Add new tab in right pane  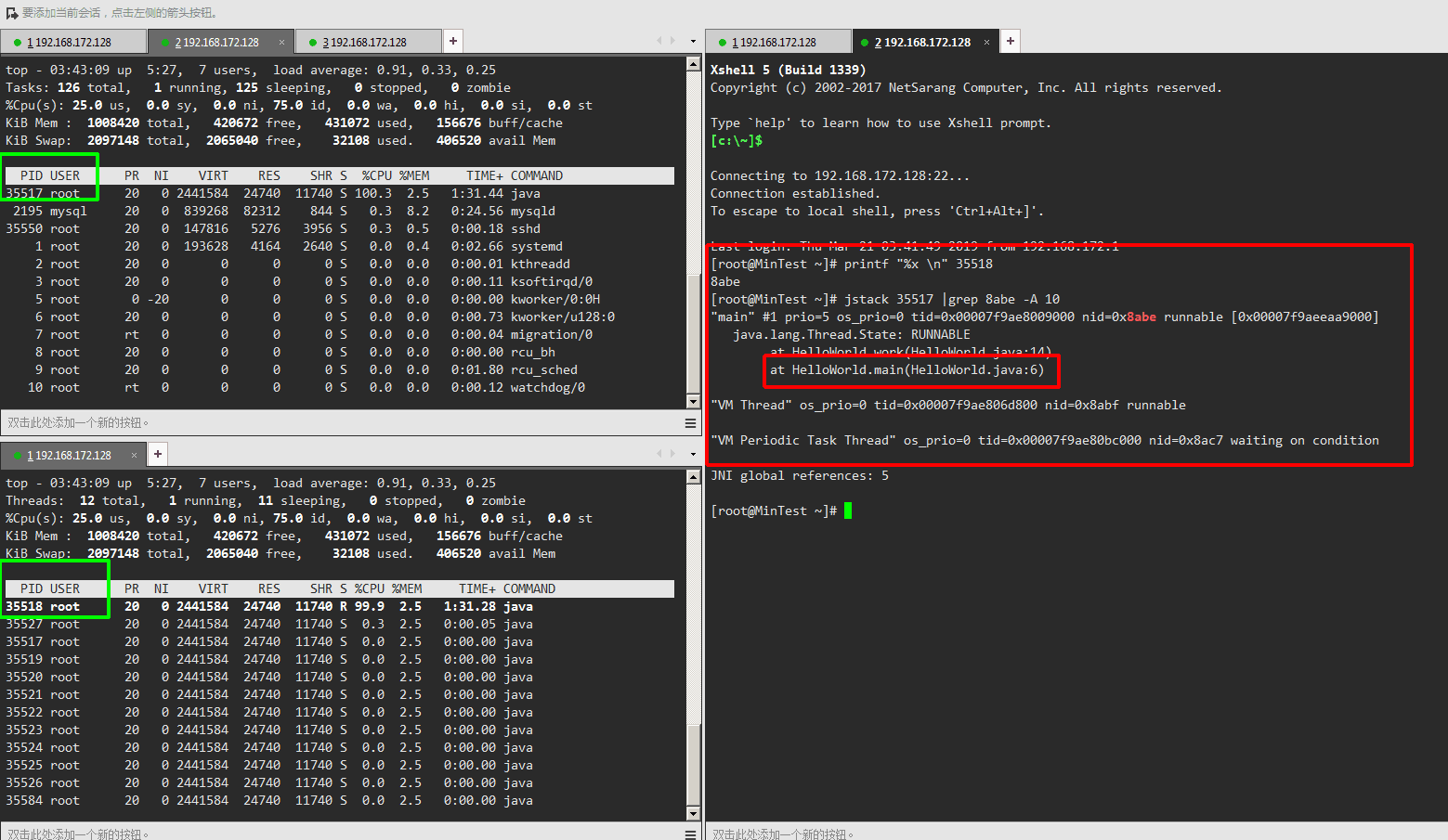click(x=1011, y=41)
